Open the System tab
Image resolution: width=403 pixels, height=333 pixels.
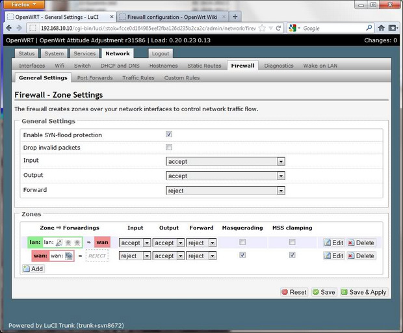(54, 53)
